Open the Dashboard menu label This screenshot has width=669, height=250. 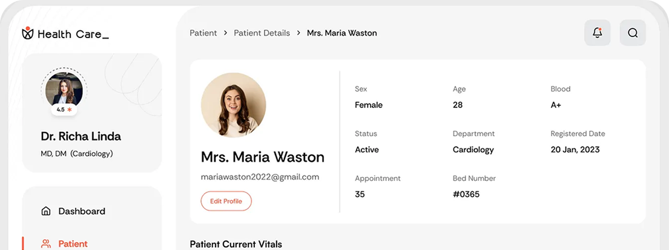pyautogui.click(x=82, y=211)
